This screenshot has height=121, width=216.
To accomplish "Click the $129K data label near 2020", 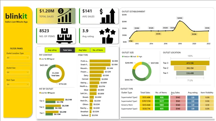I will (194, 34).
